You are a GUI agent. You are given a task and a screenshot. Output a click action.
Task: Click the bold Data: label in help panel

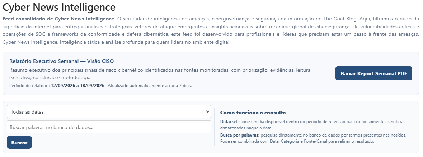[226, 122]
